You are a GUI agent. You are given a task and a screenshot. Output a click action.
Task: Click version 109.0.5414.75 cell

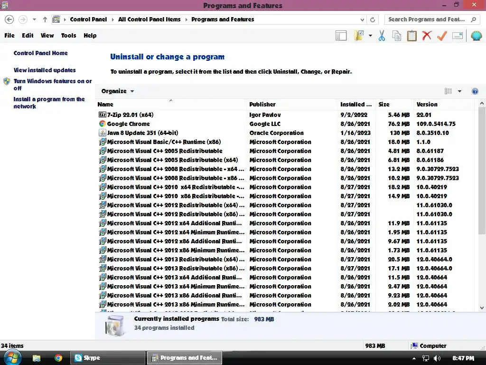(x=436, y=124)
